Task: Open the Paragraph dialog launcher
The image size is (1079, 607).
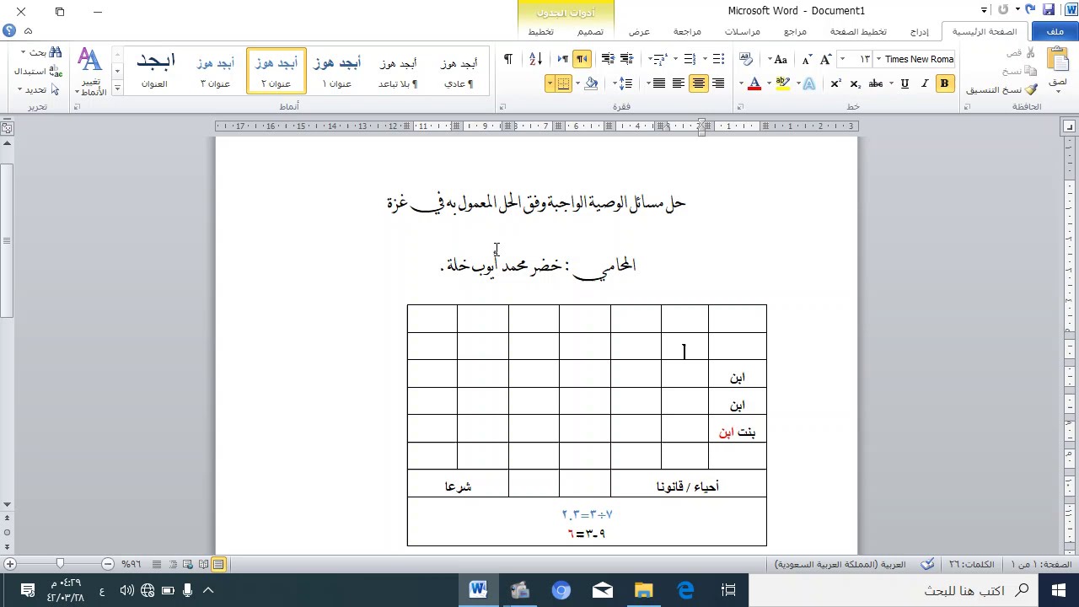Action: 502,107
